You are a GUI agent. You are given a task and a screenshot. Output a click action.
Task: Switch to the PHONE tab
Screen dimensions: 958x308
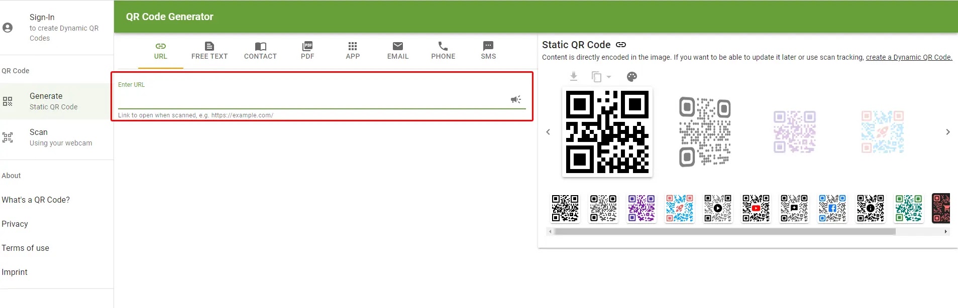click(443, 51)
